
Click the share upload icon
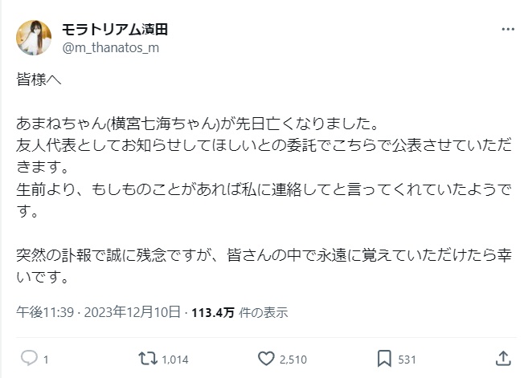(x=503, y=358)
